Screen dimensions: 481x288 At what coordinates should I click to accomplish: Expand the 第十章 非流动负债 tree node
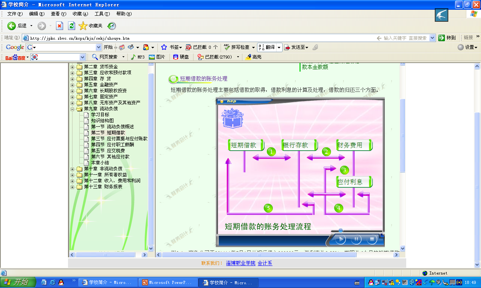tap(73, 169)
